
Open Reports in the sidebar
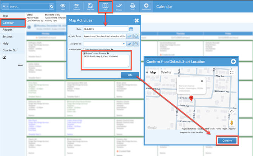pos(8,30)
